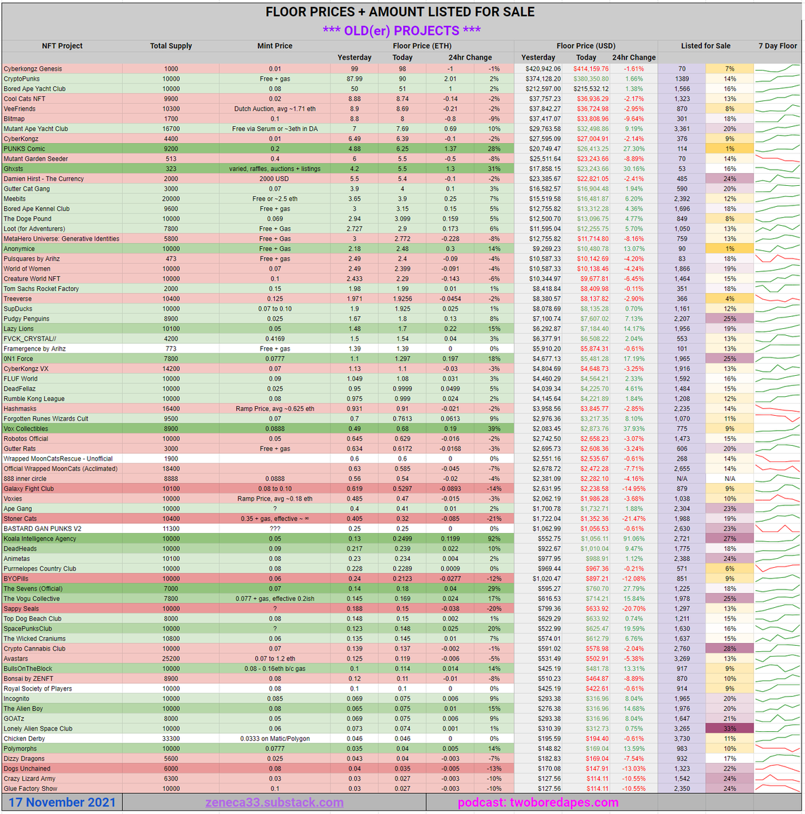Select the 'NFT Project' column header
805x814 pixels.
click(62, 46)
